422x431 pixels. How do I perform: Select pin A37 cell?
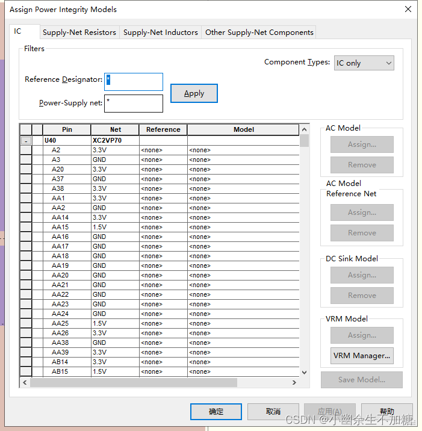click(67, 179)
